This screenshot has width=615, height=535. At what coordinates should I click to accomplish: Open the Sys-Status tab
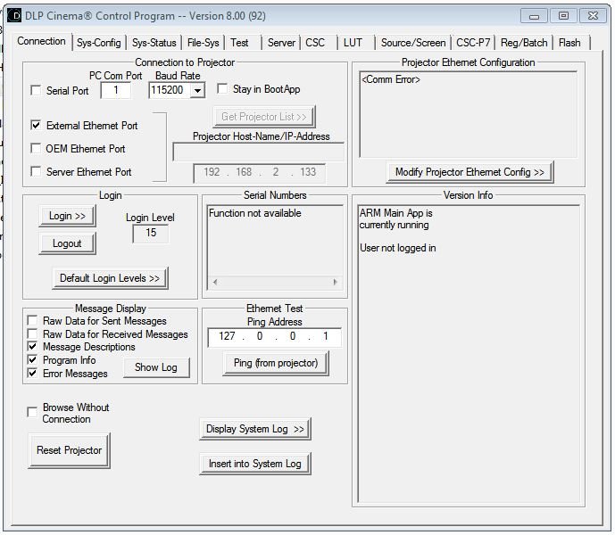pyautogui.click(x=154, y=42)
